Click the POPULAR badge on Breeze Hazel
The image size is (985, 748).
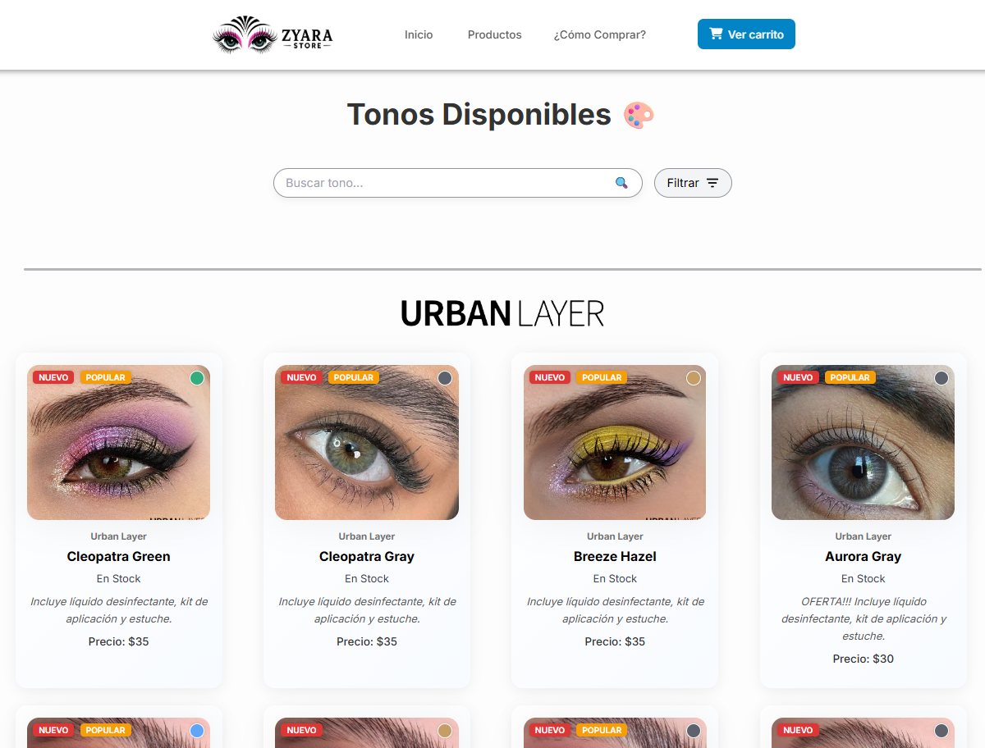602,377
